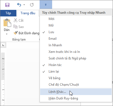Expand the Dán paste options arrow
The height and width of the screenshot is (106, 113).
coord(7,34)
